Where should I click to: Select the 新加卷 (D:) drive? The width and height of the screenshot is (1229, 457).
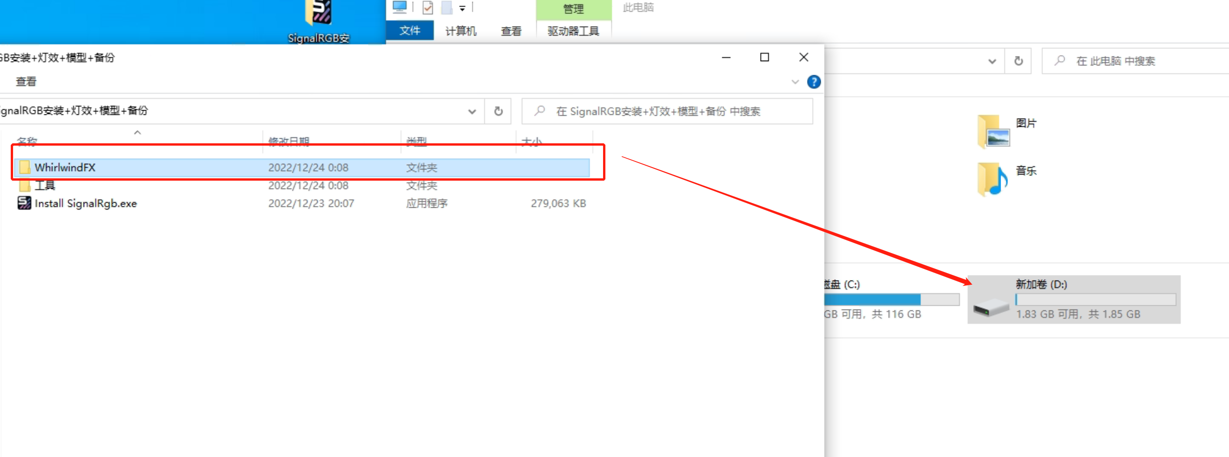[1073, 299]
